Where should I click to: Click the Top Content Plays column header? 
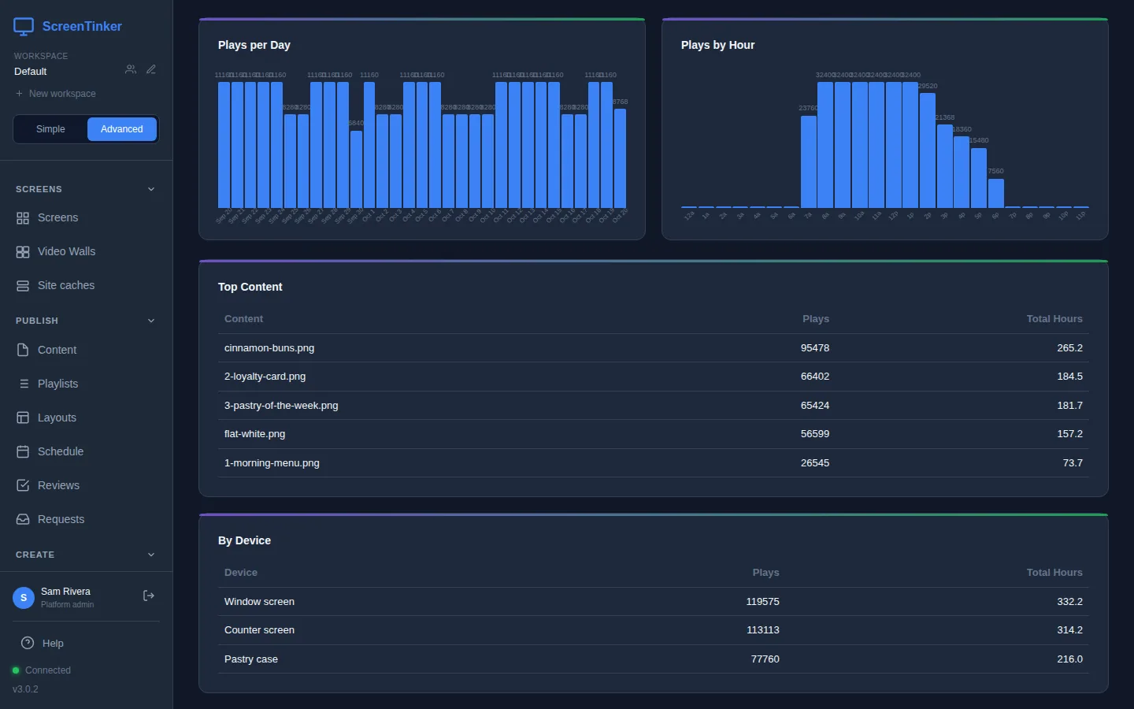tap(816, 319)
